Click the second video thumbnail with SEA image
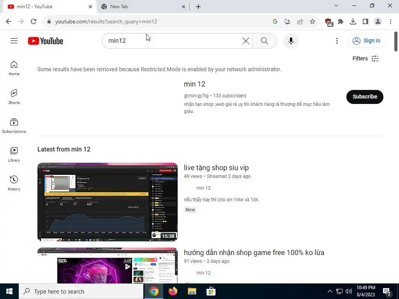The height and width of the screenshot is (299, 399). 108,266
